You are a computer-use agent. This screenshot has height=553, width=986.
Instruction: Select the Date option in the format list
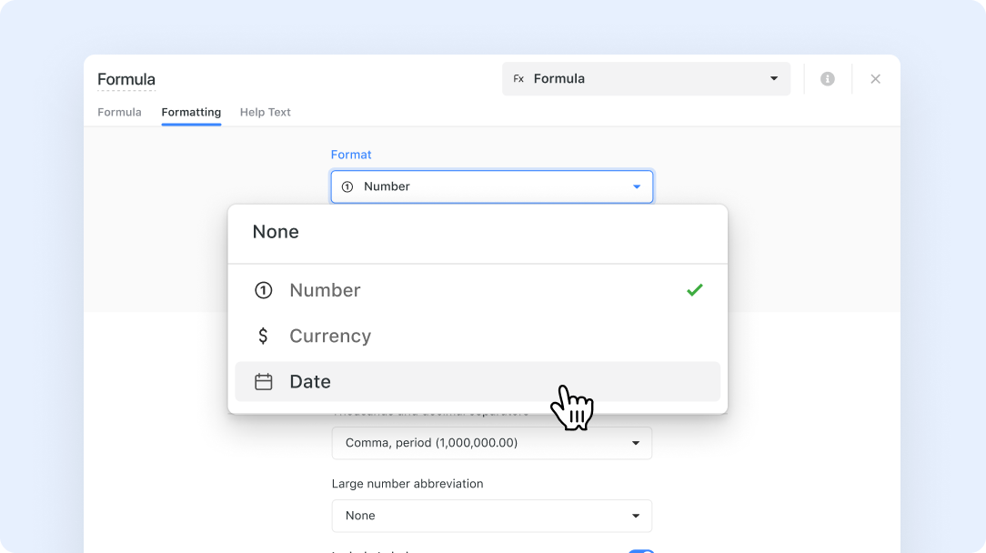310,382
